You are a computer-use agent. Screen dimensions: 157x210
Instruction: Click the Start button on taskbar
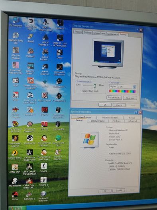(18, 208)
